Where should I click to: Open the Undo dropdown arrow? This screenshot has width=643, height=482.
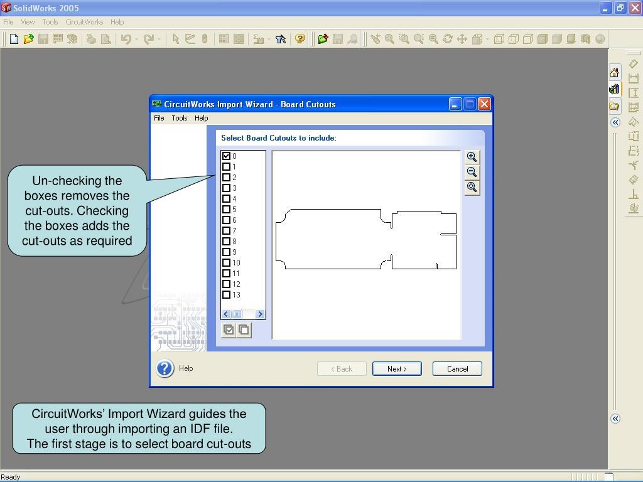pyautogui.click(x=136, y=40)
